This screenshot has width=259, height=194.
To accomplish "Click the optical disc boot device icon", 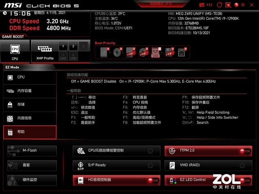I will pos(117,52).
